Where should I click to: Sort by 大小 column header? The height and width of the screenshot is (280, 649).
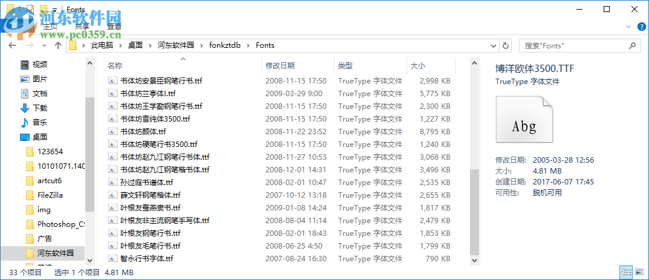pyautogui.click(x=417, y=66)
